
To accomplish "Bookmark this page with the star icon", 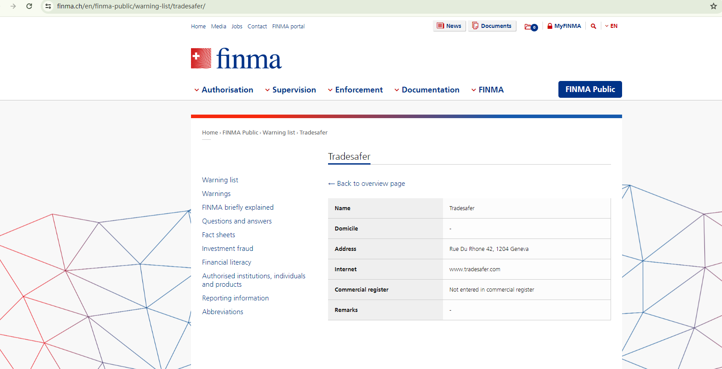I will [x=713, y=6].
